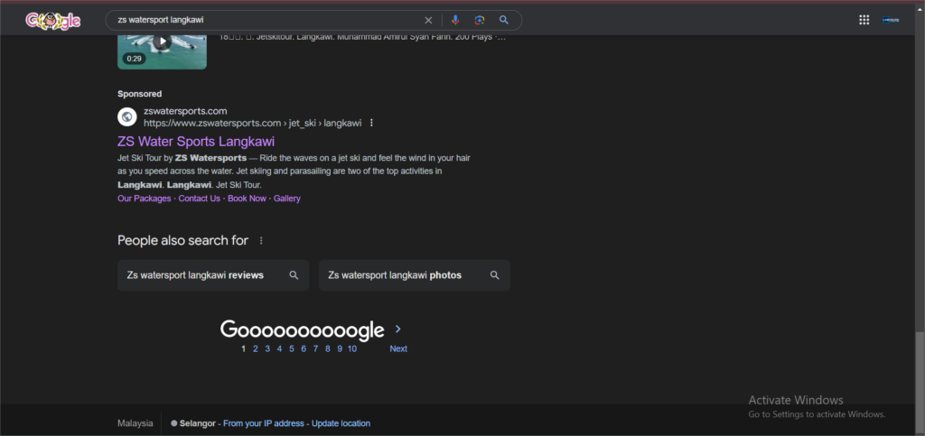
Task: Click into the search input field
Action: (x=266, y=20)
